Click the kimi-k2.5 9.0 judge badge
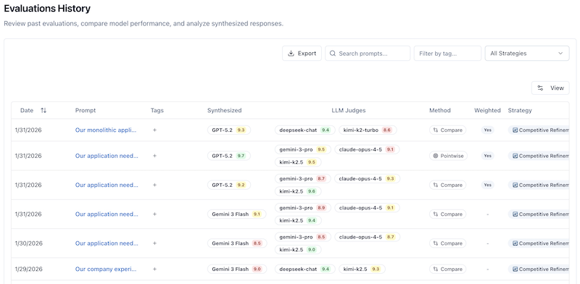 [x=298, y=250]
